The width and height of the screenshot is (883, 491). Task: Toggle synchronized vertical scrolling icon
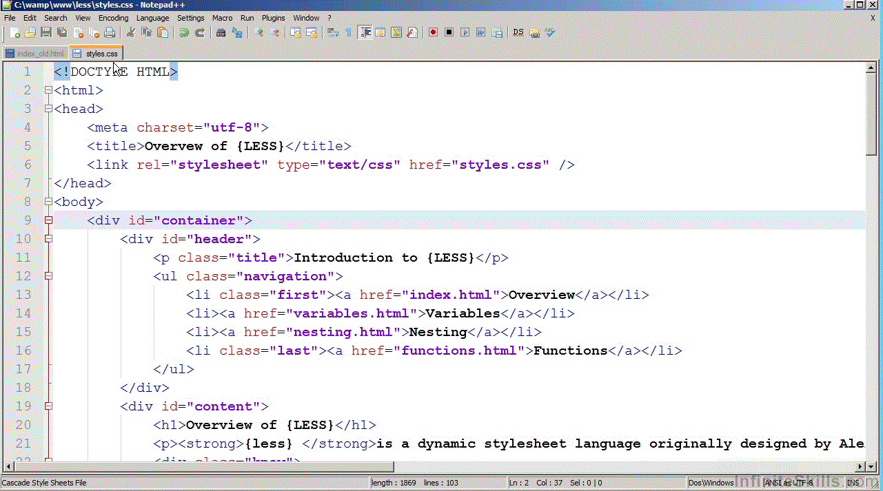[x=296, y=32]
